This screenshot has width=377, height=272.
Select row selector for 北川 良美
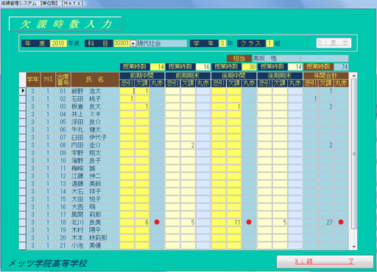click(x=23, y=222)
